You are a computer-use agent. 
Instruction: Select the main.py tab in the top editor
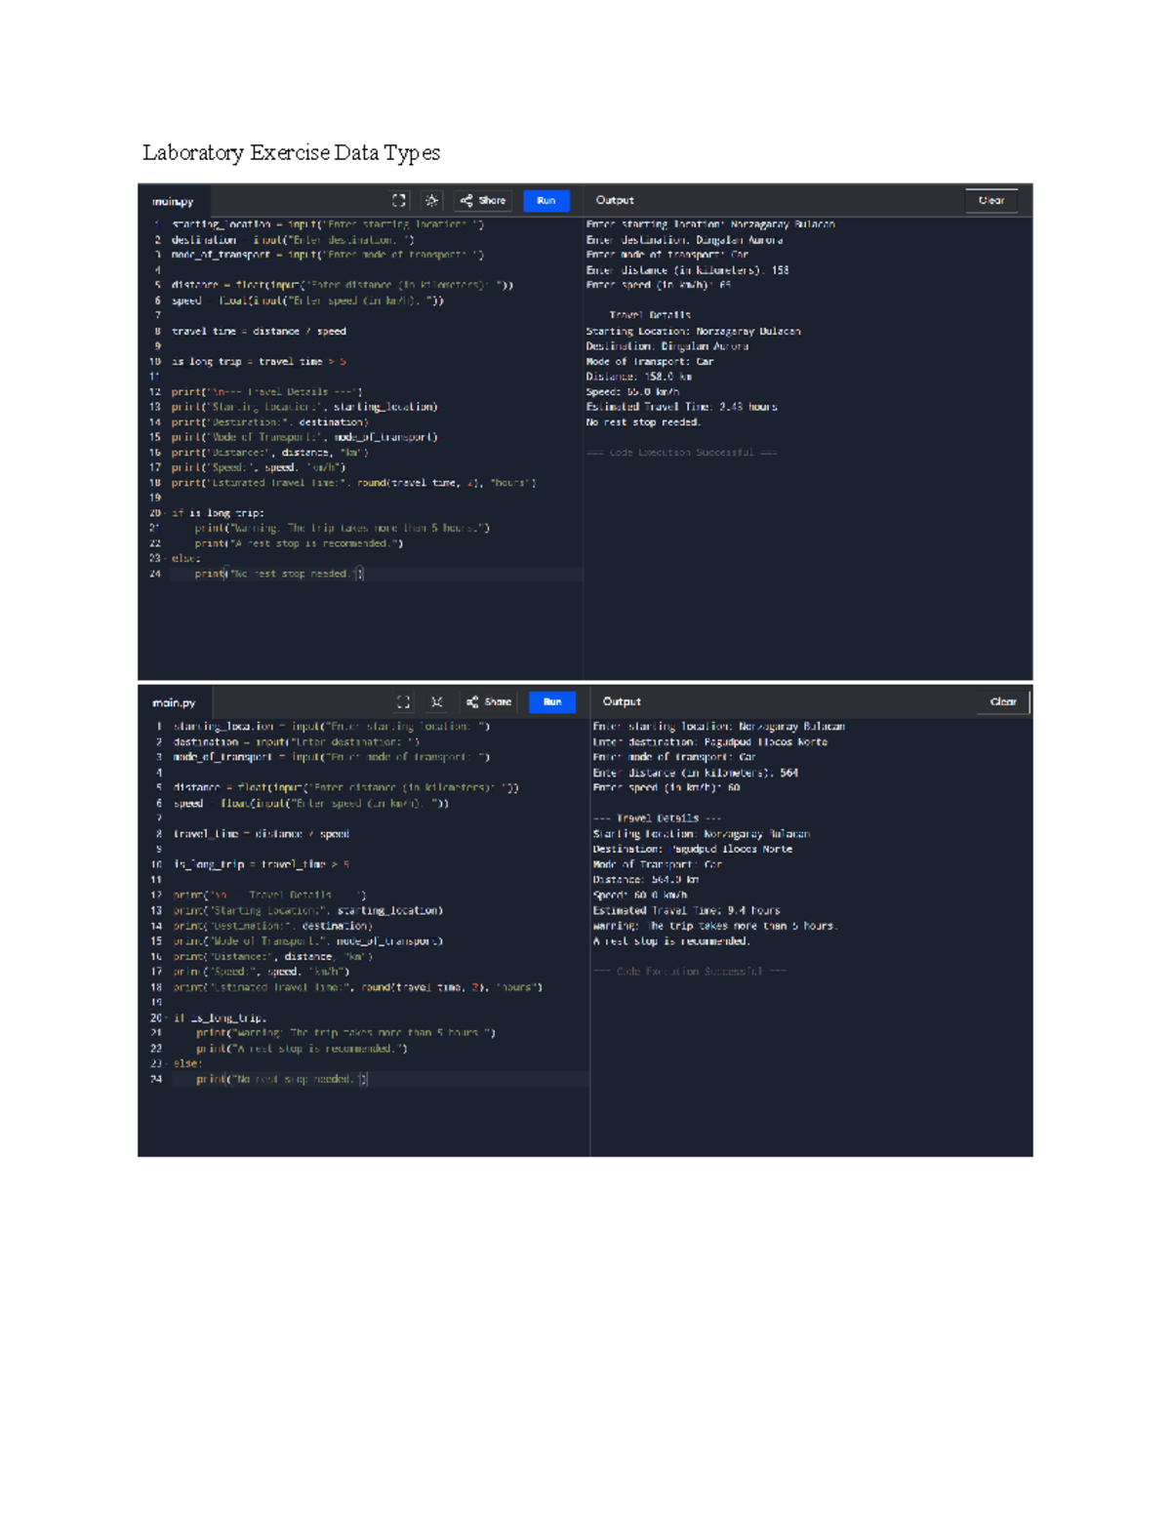point(173,202)
